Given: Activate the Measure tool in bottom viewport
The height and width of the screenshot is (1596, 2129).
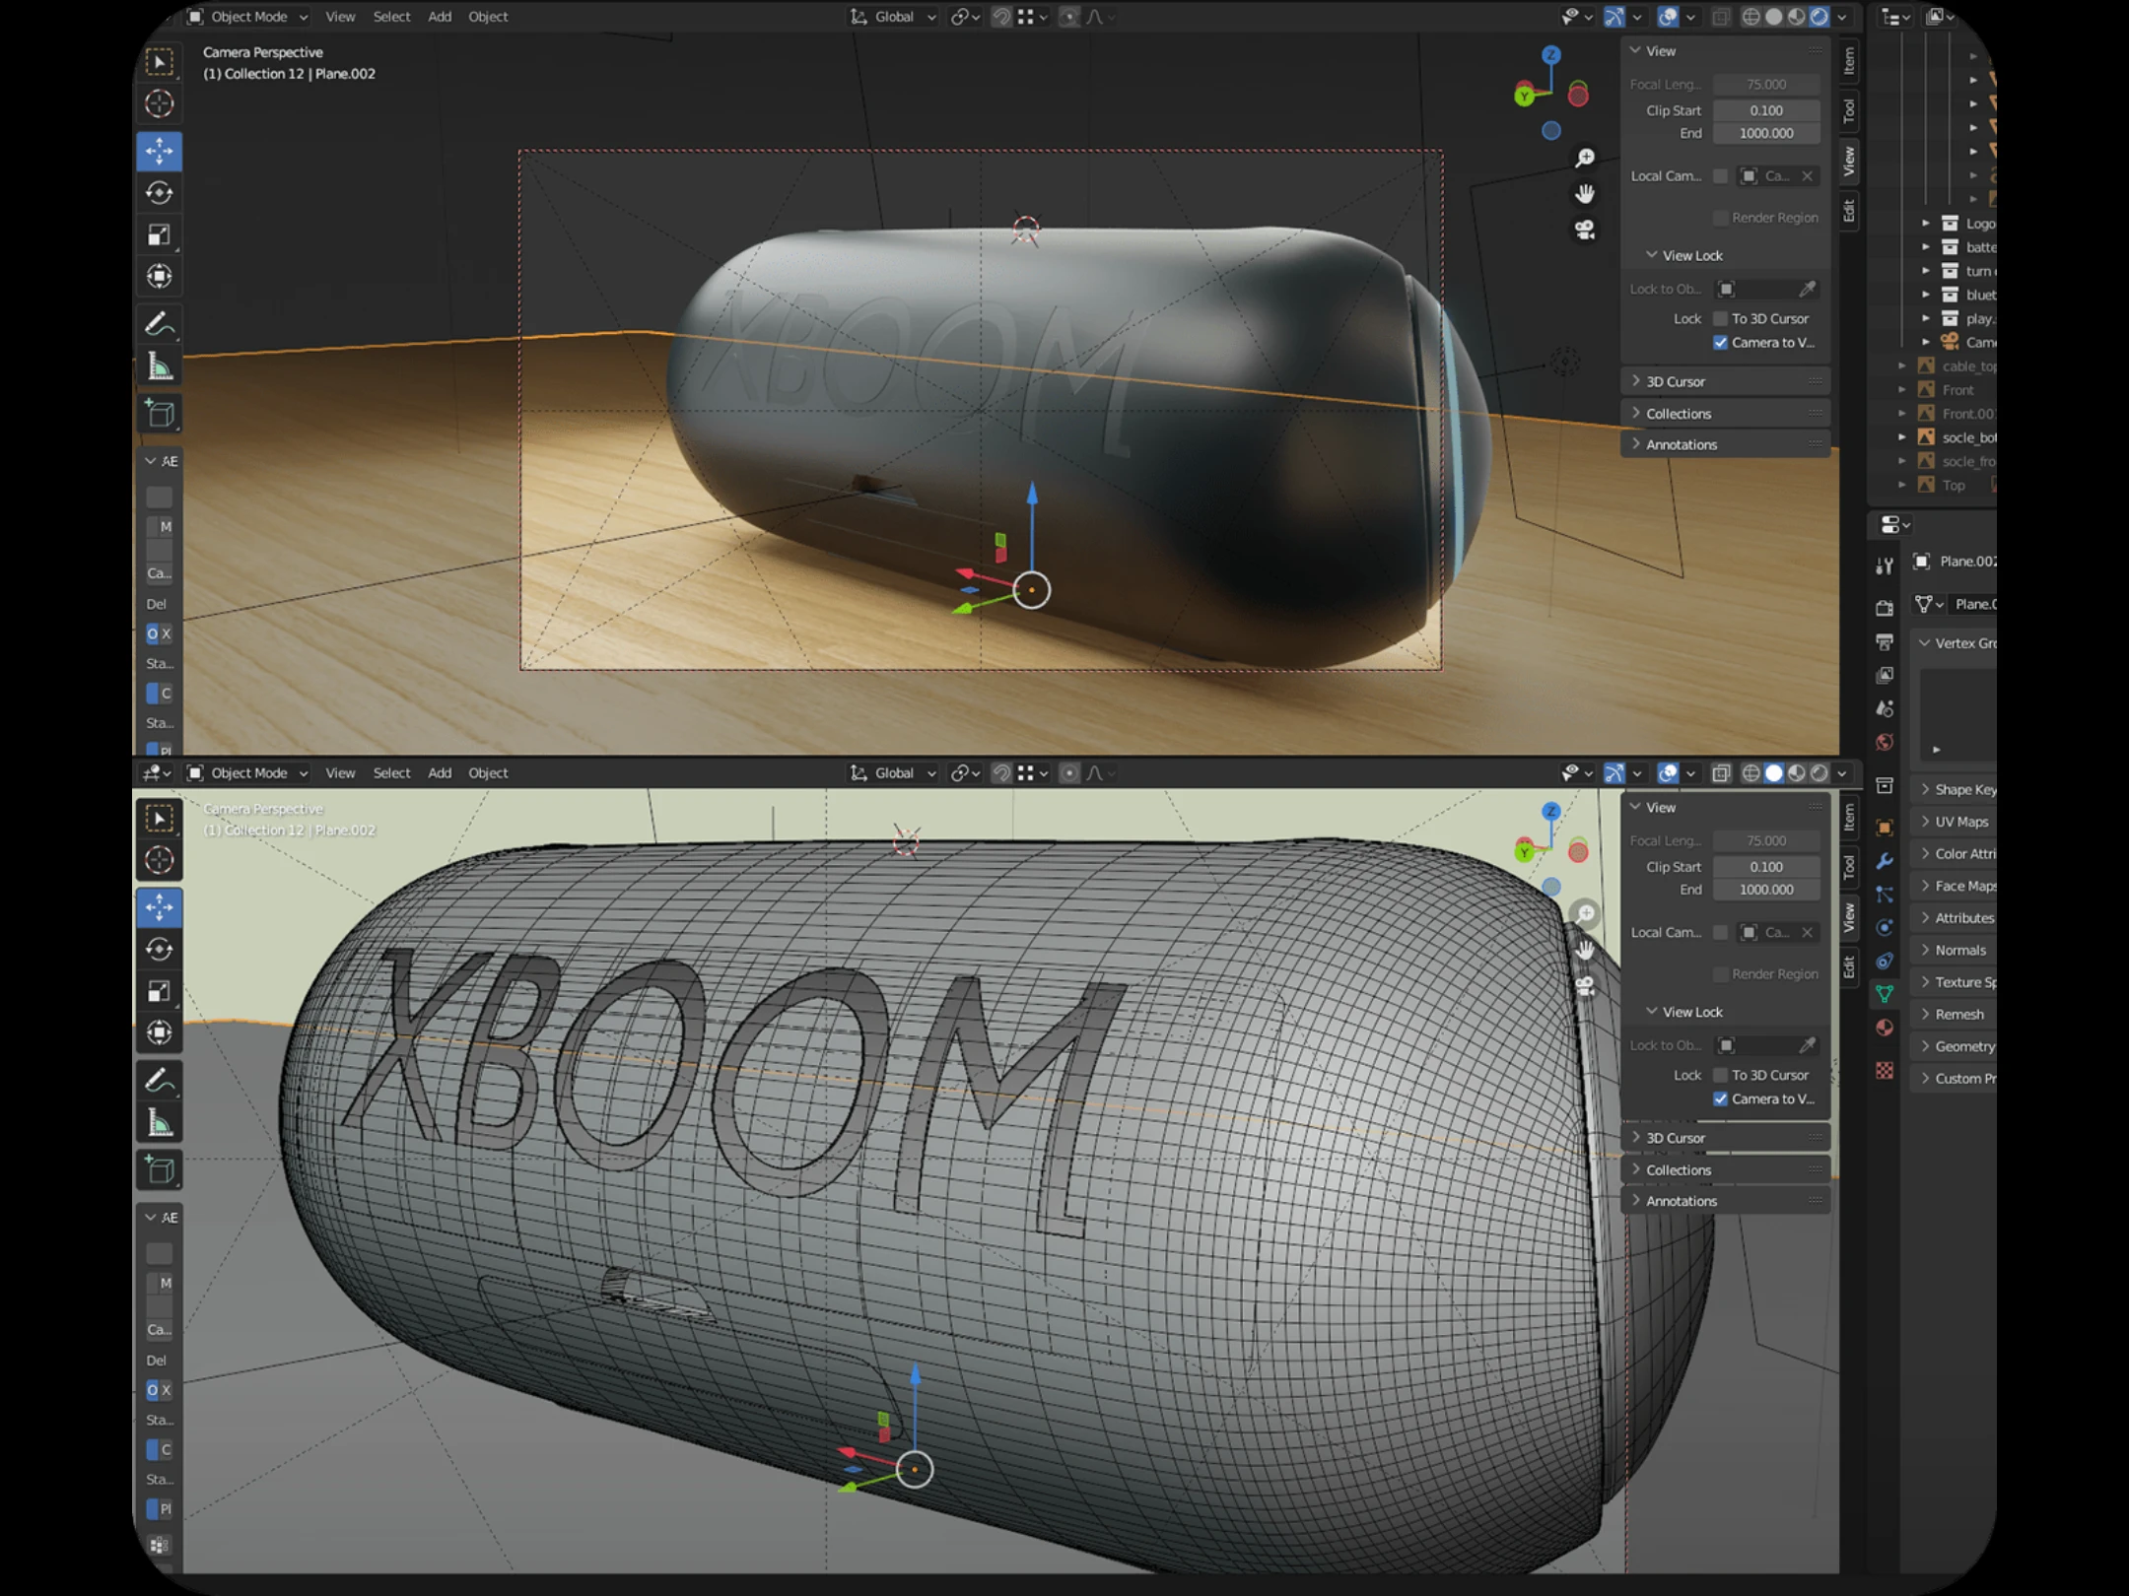Looking at the screenshot, I should coord(159,1123).
